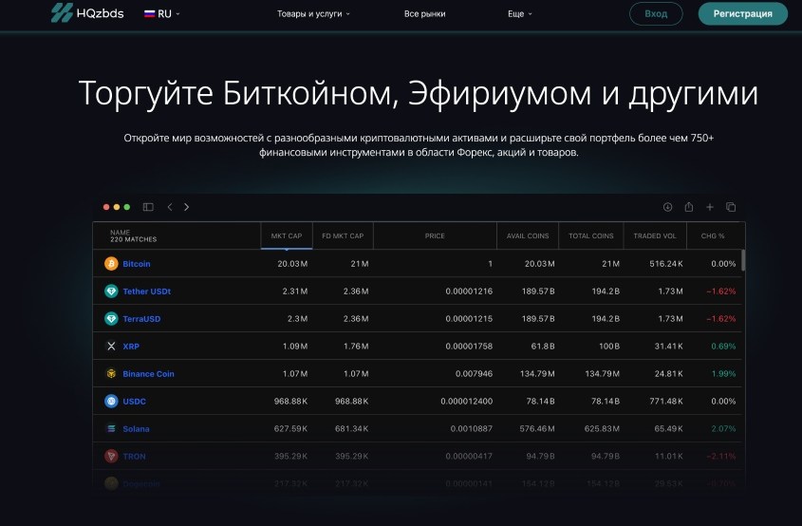Open the TerraUSD link
The height and width of the screenshot is (526, 802).
click(141, 319)
